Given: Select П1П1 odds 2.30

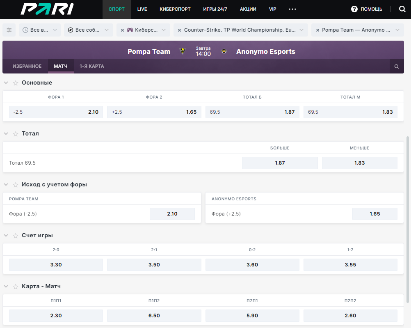Looking at the screenshot, I should click(56, 316).
